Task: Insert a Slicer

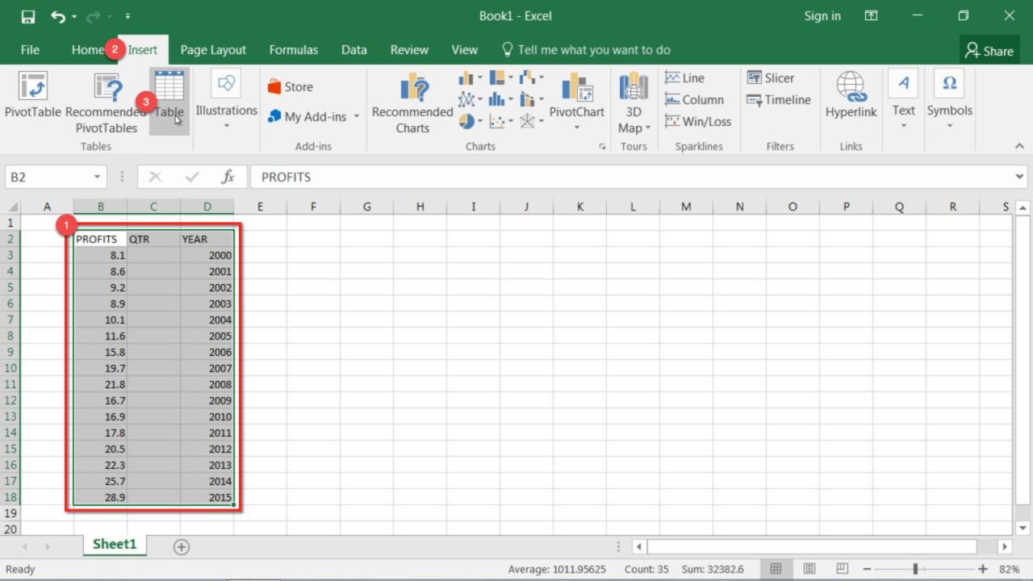Action: 770,77
